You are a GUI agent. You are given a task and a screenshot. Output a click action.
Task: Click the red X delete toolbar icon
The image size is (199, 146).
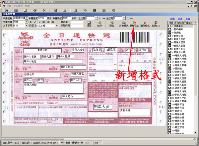[44, 10]
